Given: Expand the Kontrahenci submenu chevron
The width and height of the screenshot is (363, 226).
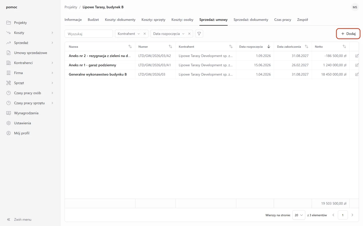Looking at the screenshot, I should [x=52, y=63].
